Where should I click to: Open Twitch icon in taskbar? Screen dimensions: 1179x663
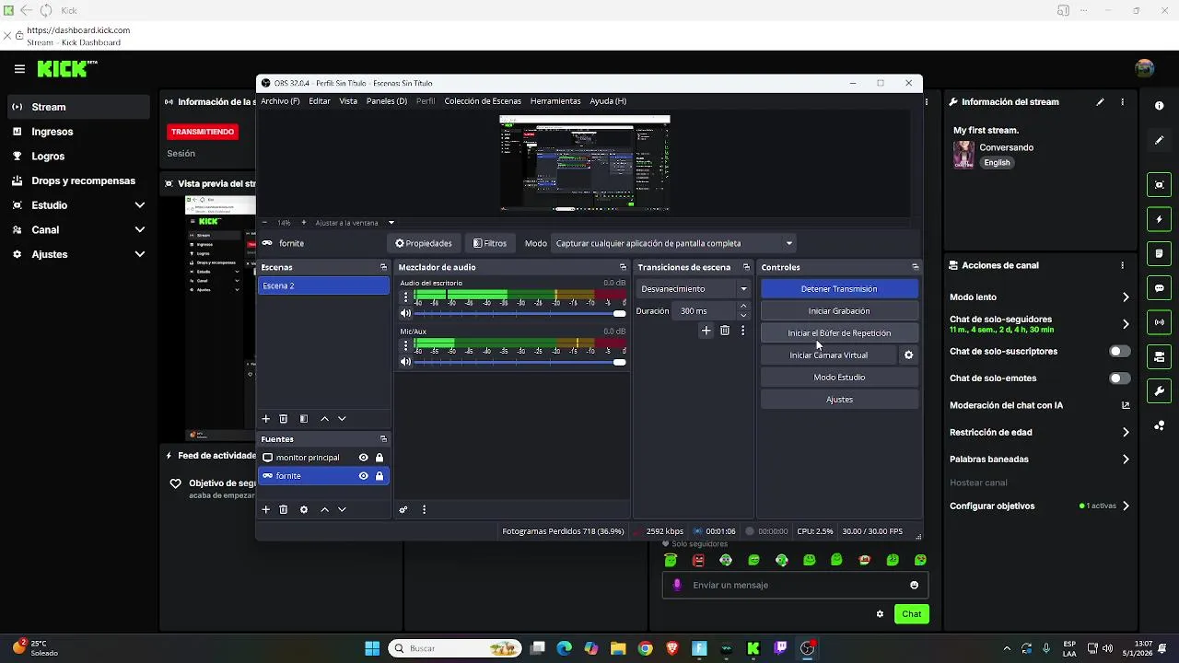[x=781, y=648]
